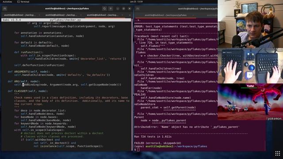
Task: Click the shell prompt input cursor
Action: point(138,149)
